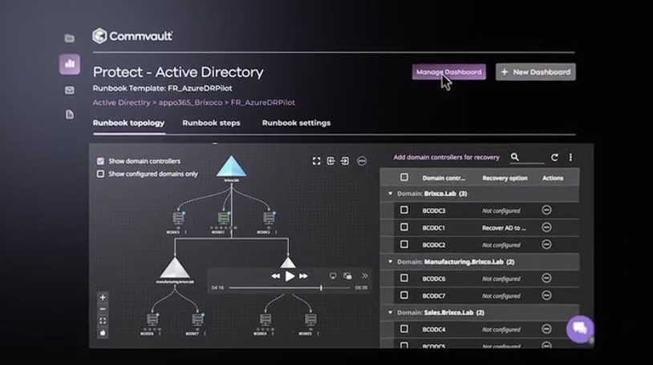Select the green BCODC1 server node in topology

224,218
